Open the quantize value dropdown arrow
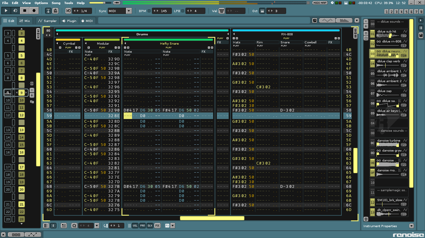 pyautogui.click(x=97, y=226)
